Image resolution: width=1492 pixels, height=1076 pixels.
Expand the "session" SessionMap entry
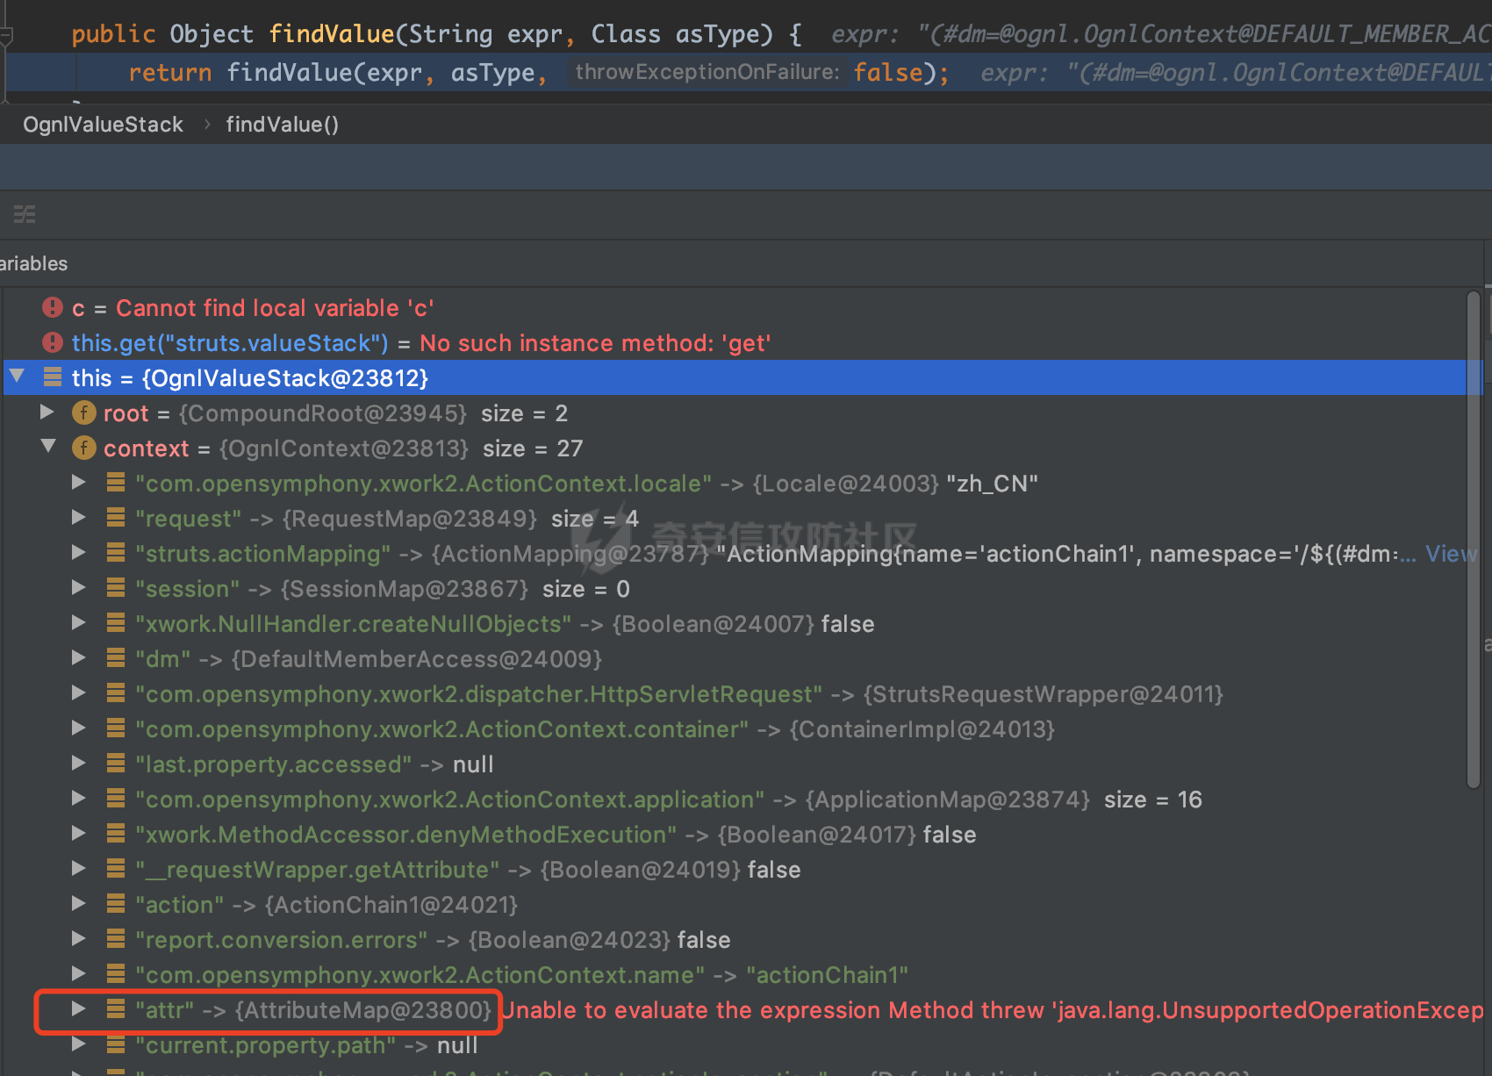[x=78, y=588]
